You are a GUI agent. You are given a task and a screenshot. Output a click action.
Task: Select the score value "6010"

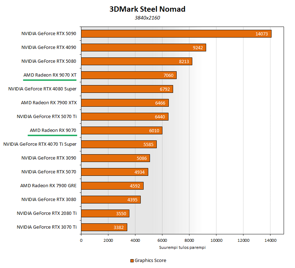(x=154, y=130)
